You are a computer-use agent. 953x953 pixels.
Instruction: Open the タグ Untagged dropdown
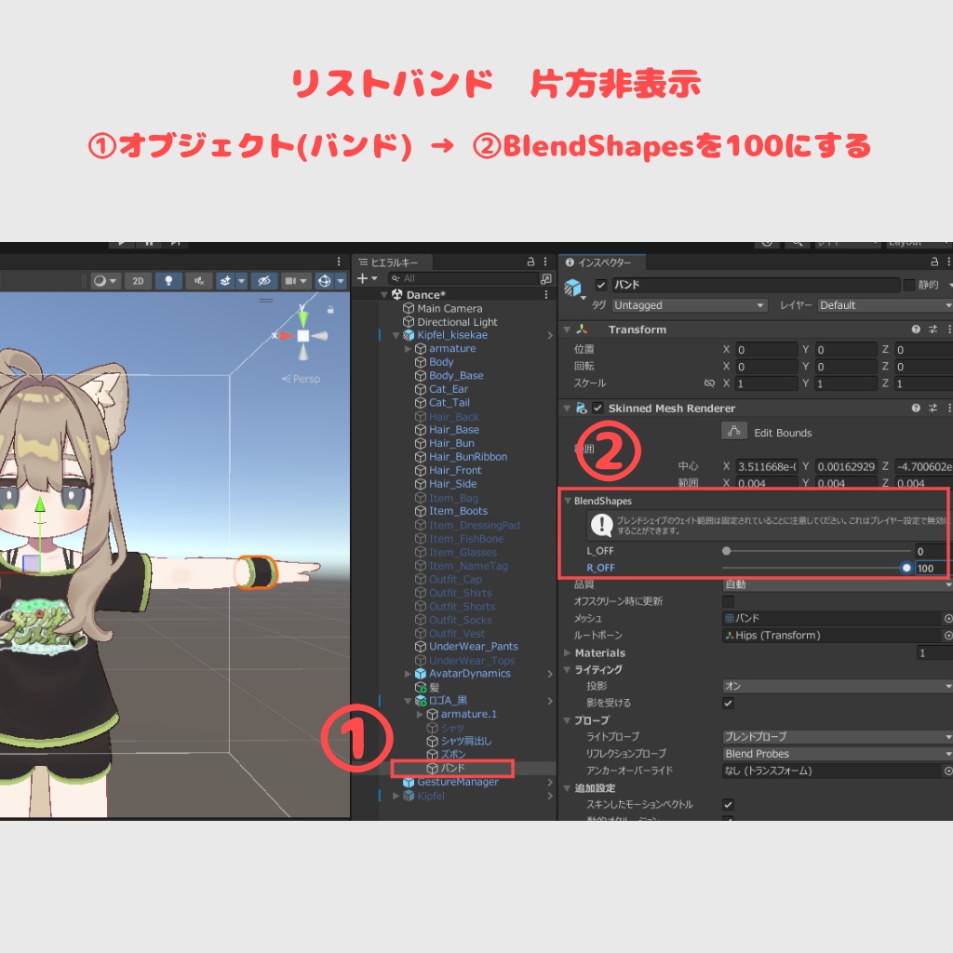689,305
